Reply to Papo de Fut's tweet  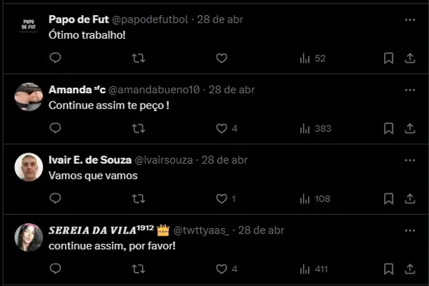point(55,58)
